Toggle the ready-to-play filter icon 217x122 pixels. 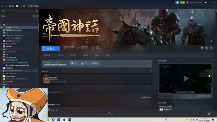[x=37, y=16]
